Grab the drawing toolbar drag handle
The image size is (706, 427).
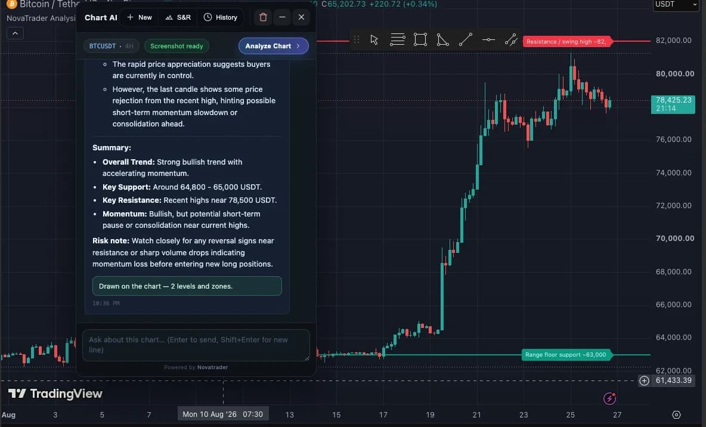[x=357, y=39]
